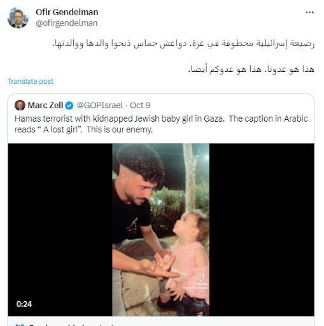Screen dimensions: 324x326
Task: Click the Oct 9 post date
Action: [140, 105]
